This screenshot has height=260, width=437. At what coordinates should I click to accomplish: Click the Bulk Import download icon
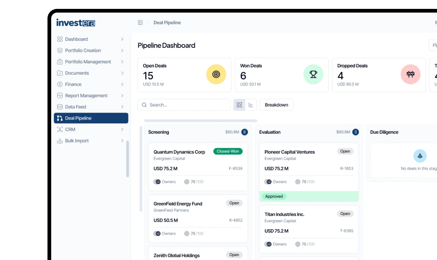(60, 141)
